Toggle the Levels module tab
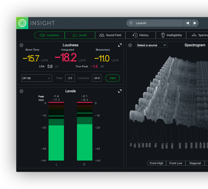Viewport: 208px width, 189px height. tap(80, 35)
